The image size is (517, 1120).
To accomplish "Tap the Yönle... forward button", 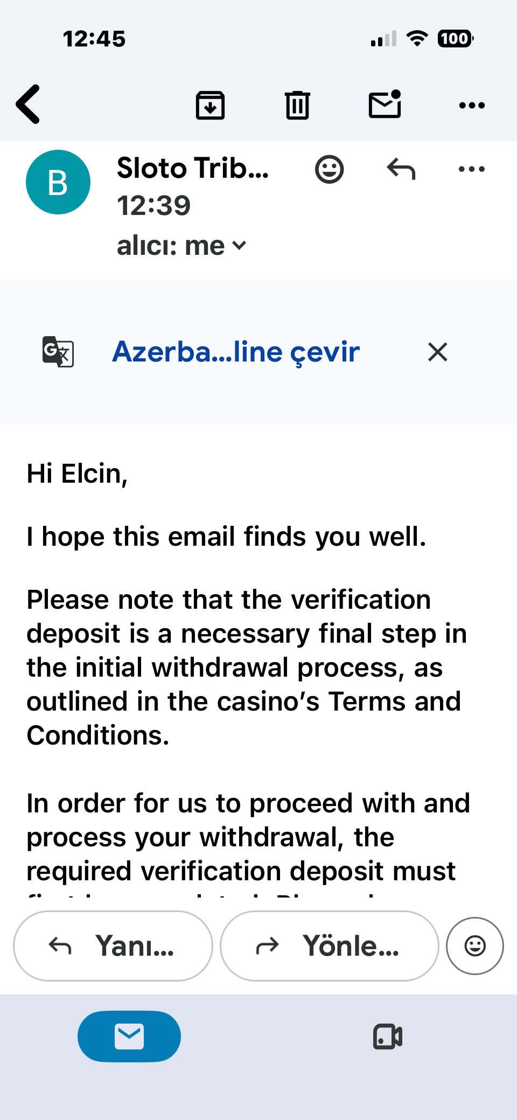I will (x=330, y=946).
